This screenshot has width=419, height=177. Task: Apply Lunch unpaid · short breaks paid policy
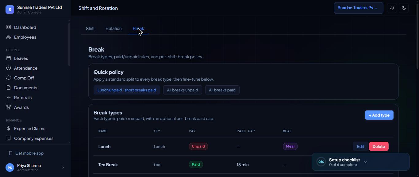127,90
